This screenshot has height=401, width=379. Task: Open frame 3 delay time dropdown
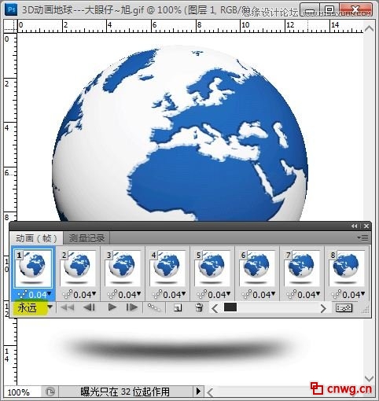[138, 294]
